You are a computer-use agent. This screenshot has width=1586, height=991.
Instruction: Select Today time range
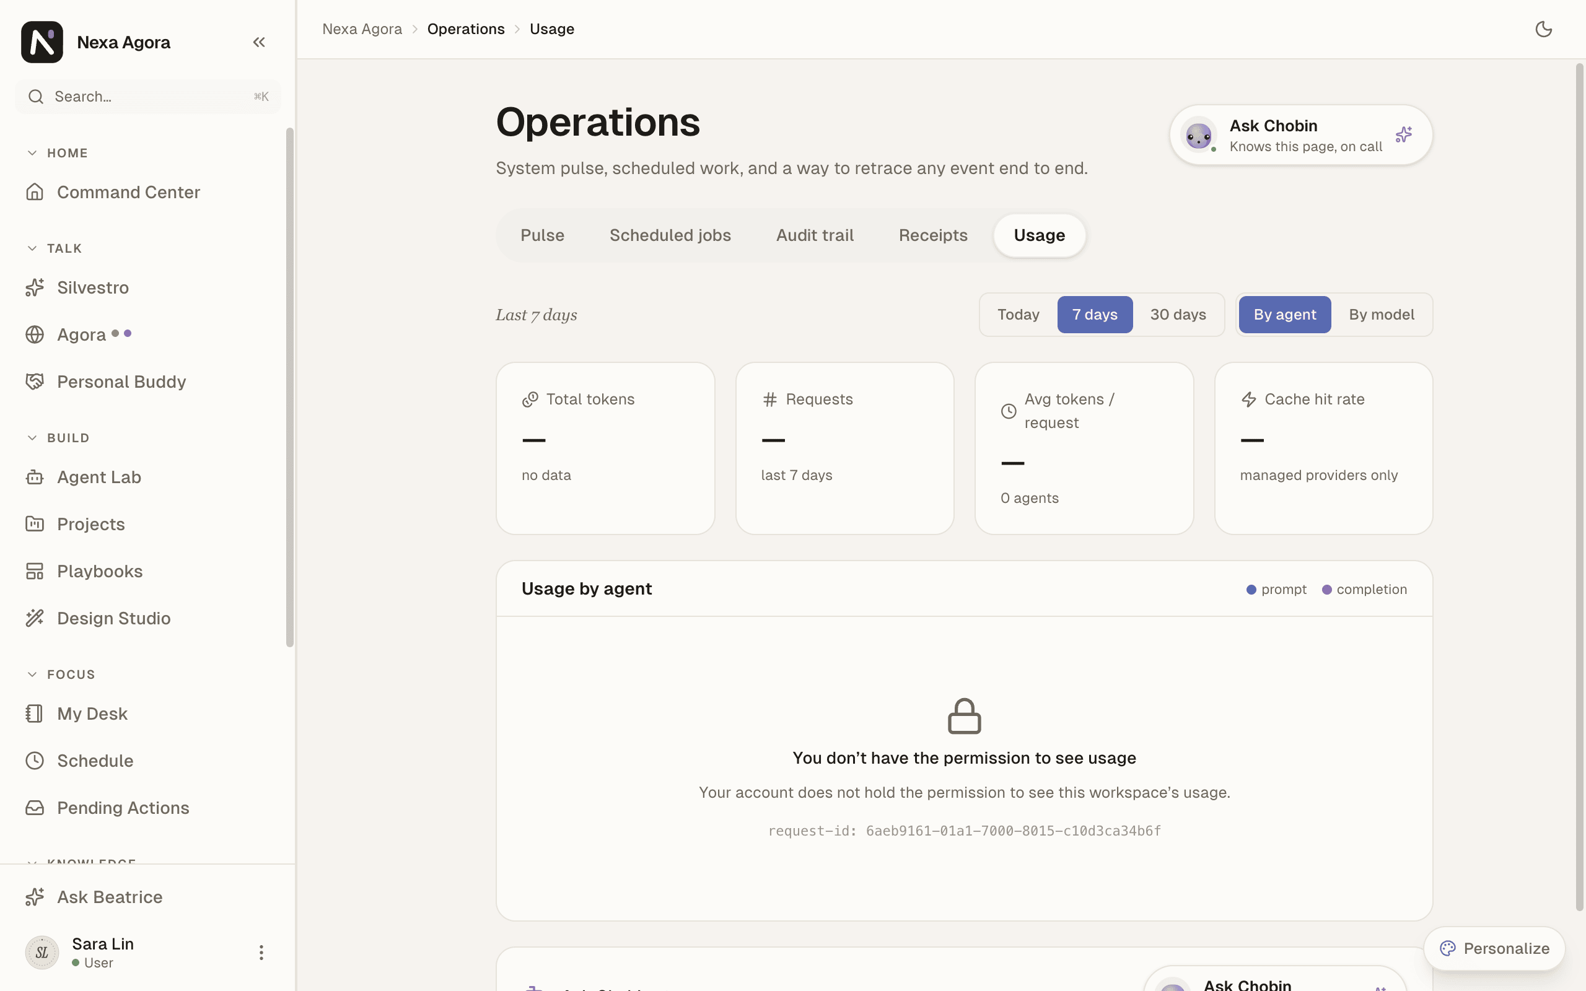pyautogui.click(x=1019, y=315)
